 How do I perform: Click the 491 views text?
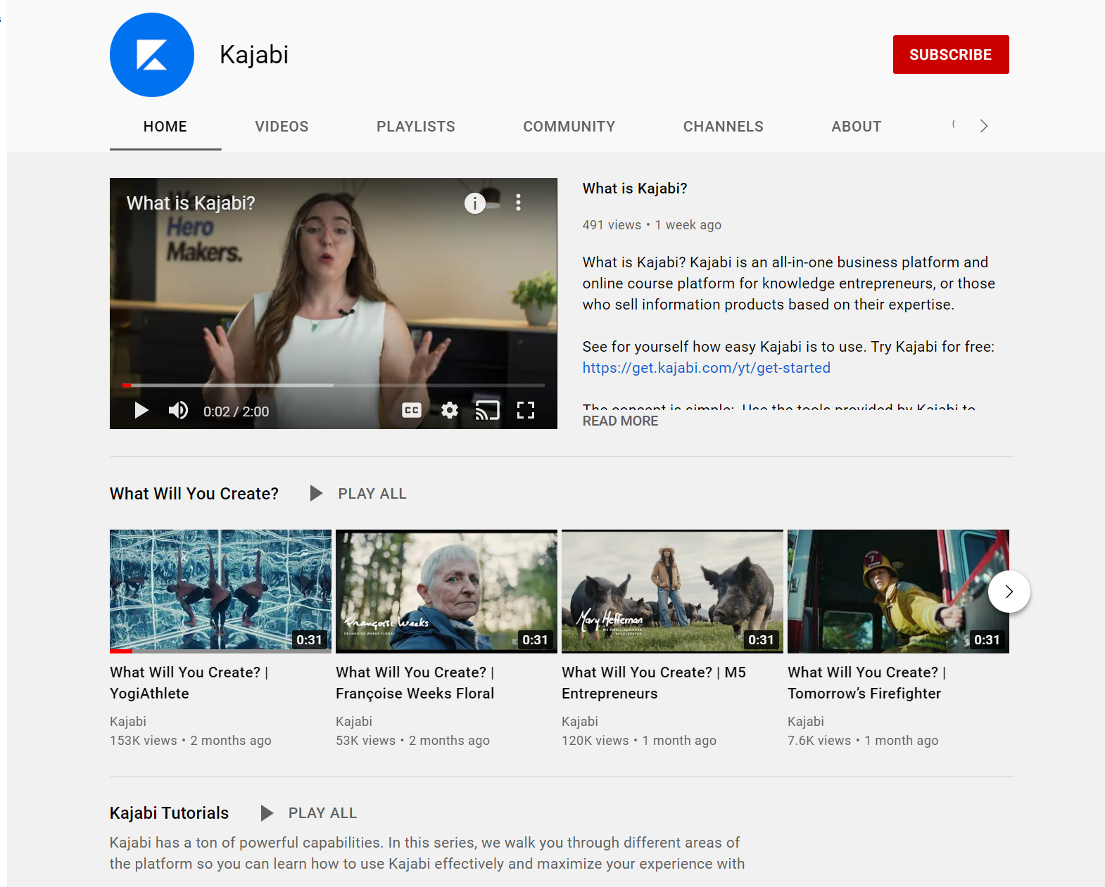[x=612, y=225]
